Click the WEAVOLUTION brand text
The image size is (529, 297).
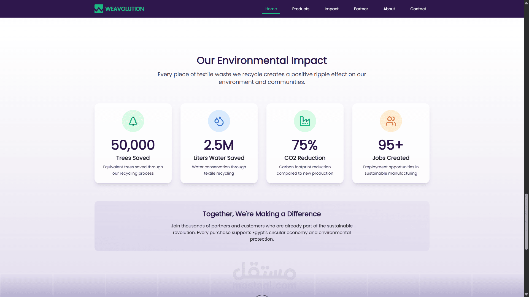(x=125, y=9)
